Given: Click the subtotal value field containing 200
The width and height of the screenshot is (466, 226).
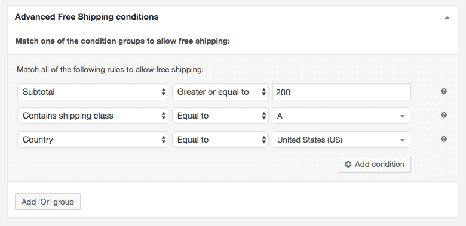Looking at the screenshot, I should (x=342, y=92).
